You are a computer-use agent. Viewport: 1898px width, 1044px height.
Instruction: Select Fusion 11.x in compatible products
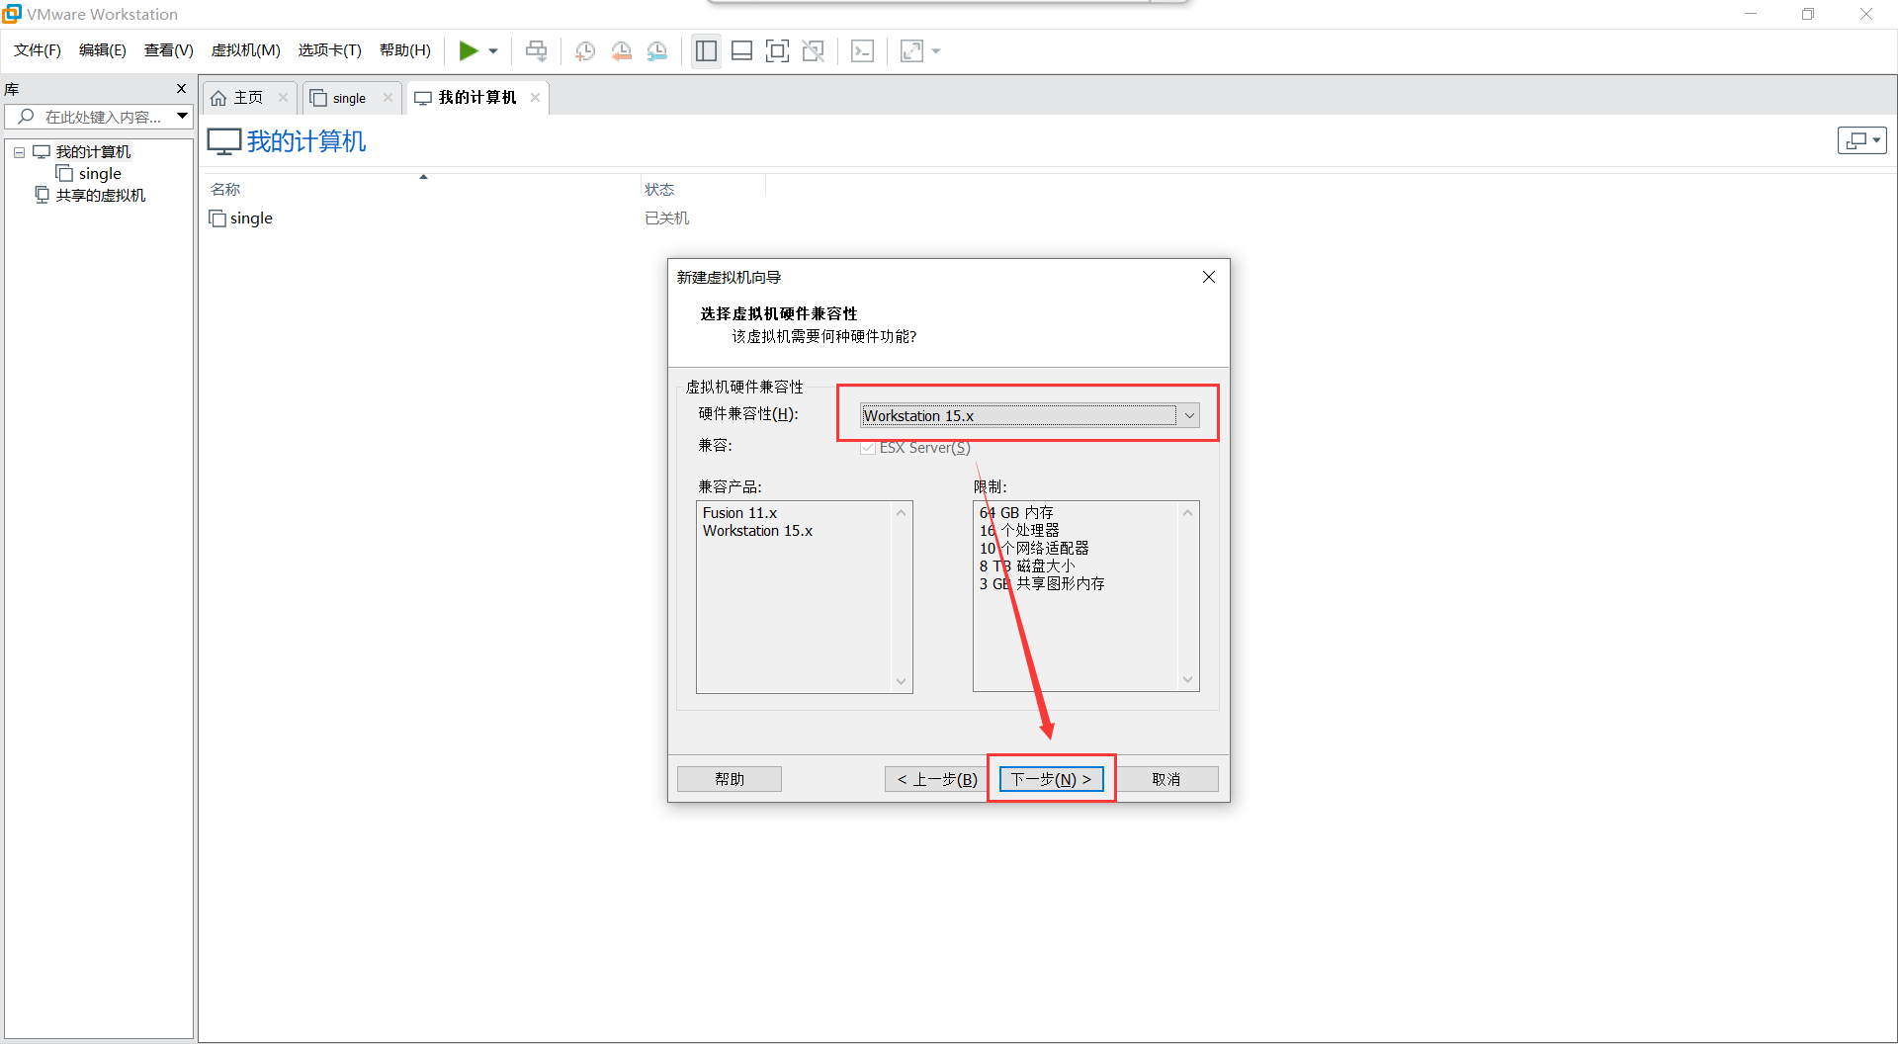tap(740, 513)
